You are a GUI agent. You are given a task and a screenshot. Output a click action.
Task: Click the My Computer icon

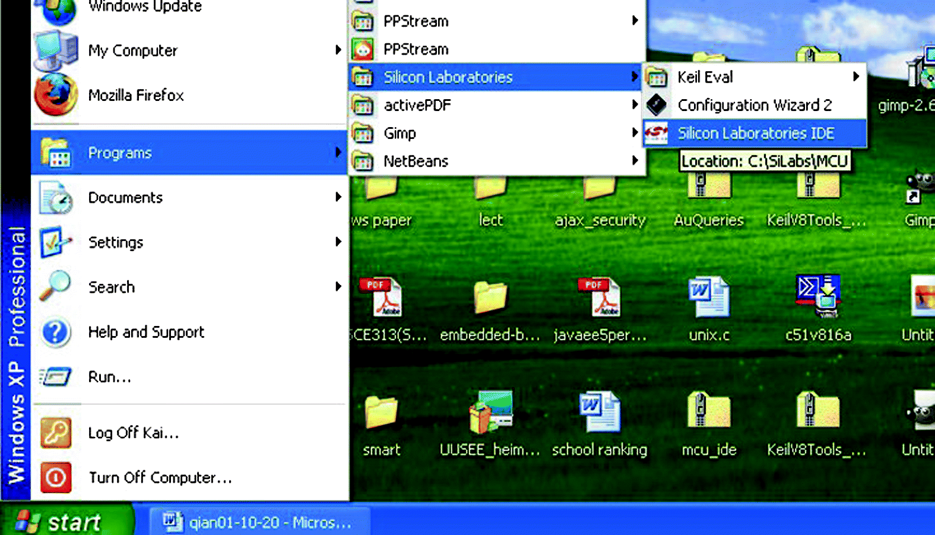pos(56,50)
